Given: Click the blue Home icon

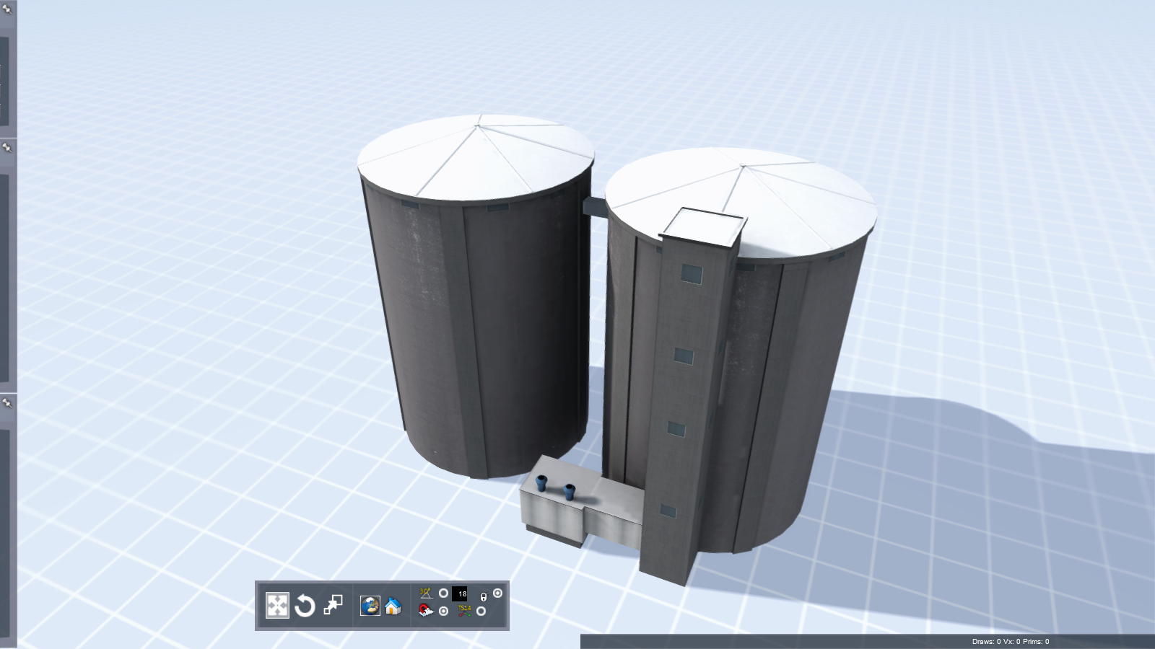Looking at the screenshot, I should coord(393,606).
